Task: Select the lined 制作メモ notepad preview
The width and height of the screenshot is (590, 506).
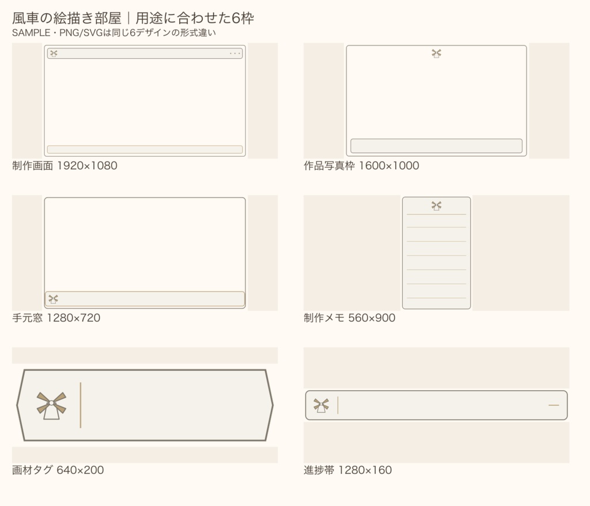Action: tap(437, 253)
